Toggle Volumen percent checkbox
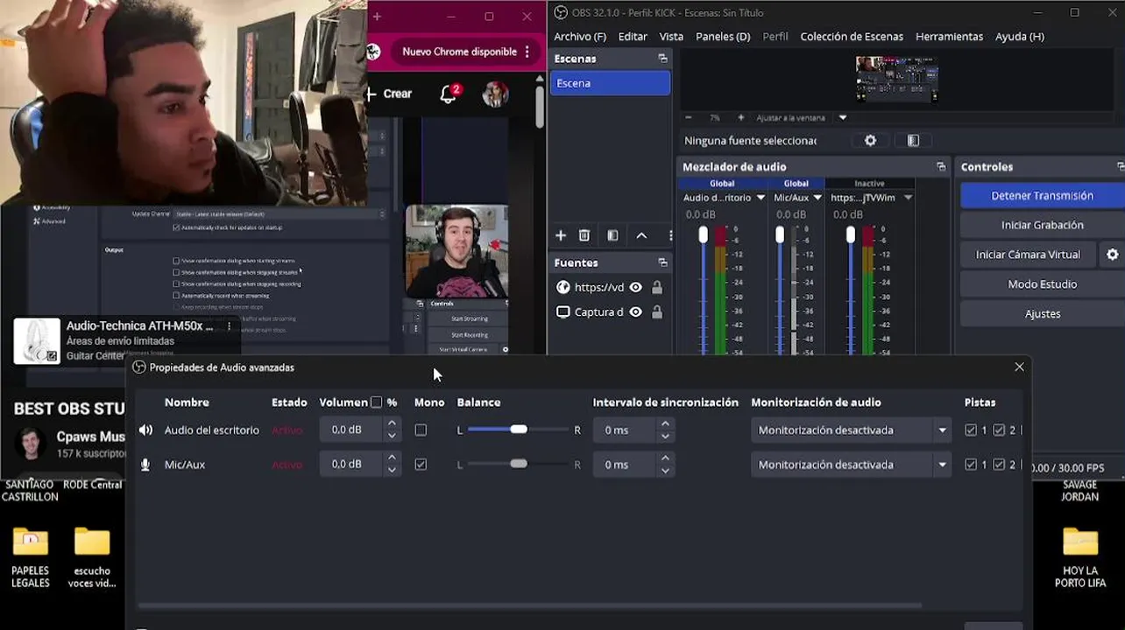The width and height of the screenshot is (1125, 630). (x=377, y=402)
